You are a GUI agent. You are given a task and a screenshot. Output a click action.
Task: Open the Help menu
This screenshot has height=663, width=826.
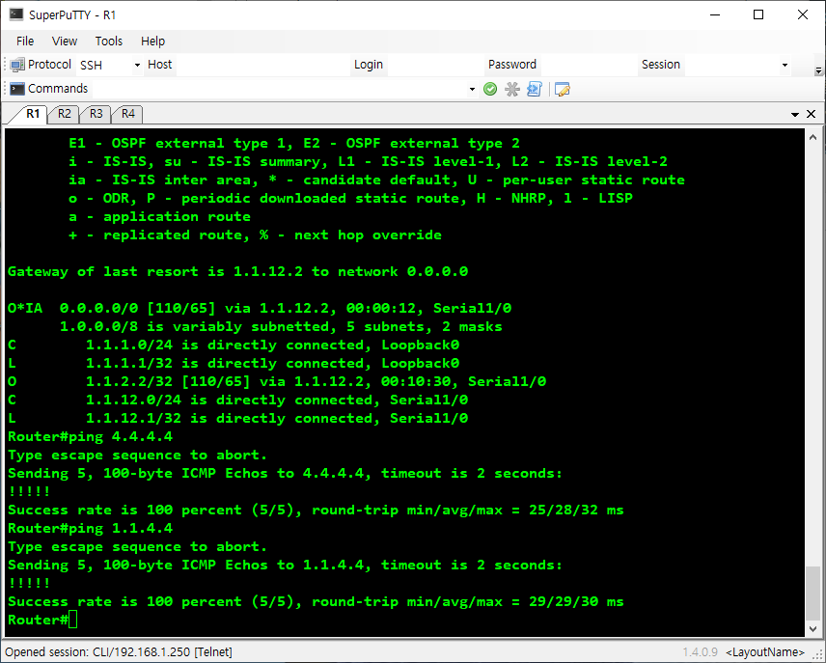pos(152,41)
